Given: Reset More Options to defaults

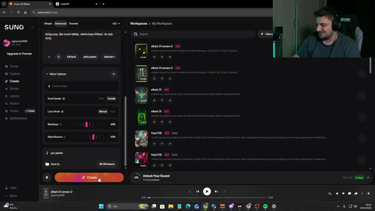Looking at the screenshot, I should [114, 74].
